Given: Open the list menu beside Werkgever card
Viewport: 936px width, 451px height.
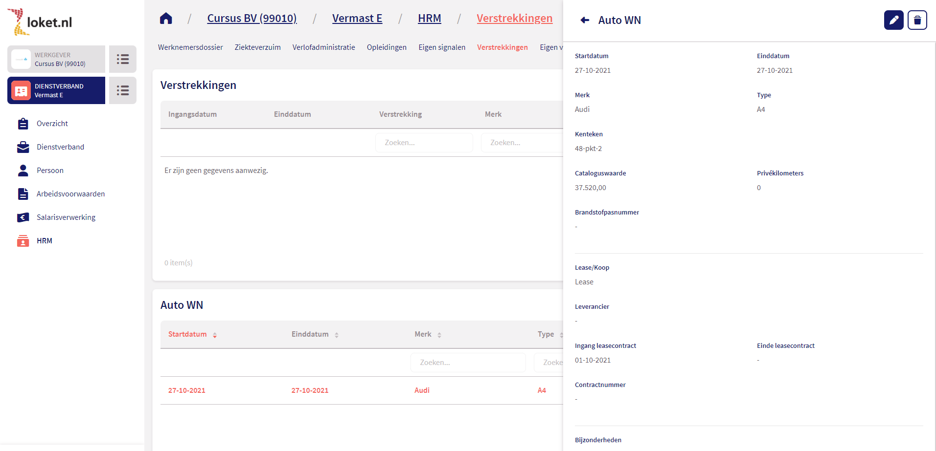Looking at the screenshot, I should [x=122, y=59].
